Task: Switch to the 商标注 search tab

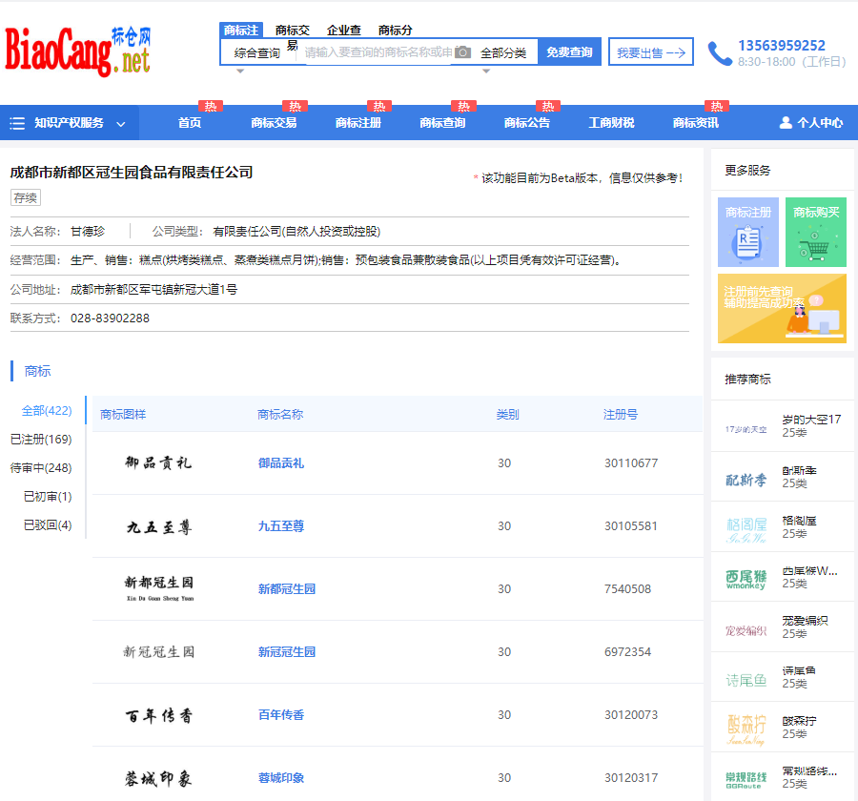Action: (241, 31)
